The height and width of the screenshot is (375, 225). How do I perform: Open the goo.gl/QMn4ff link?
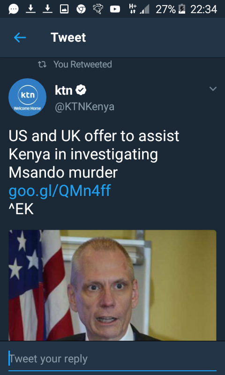pos(60,191)
